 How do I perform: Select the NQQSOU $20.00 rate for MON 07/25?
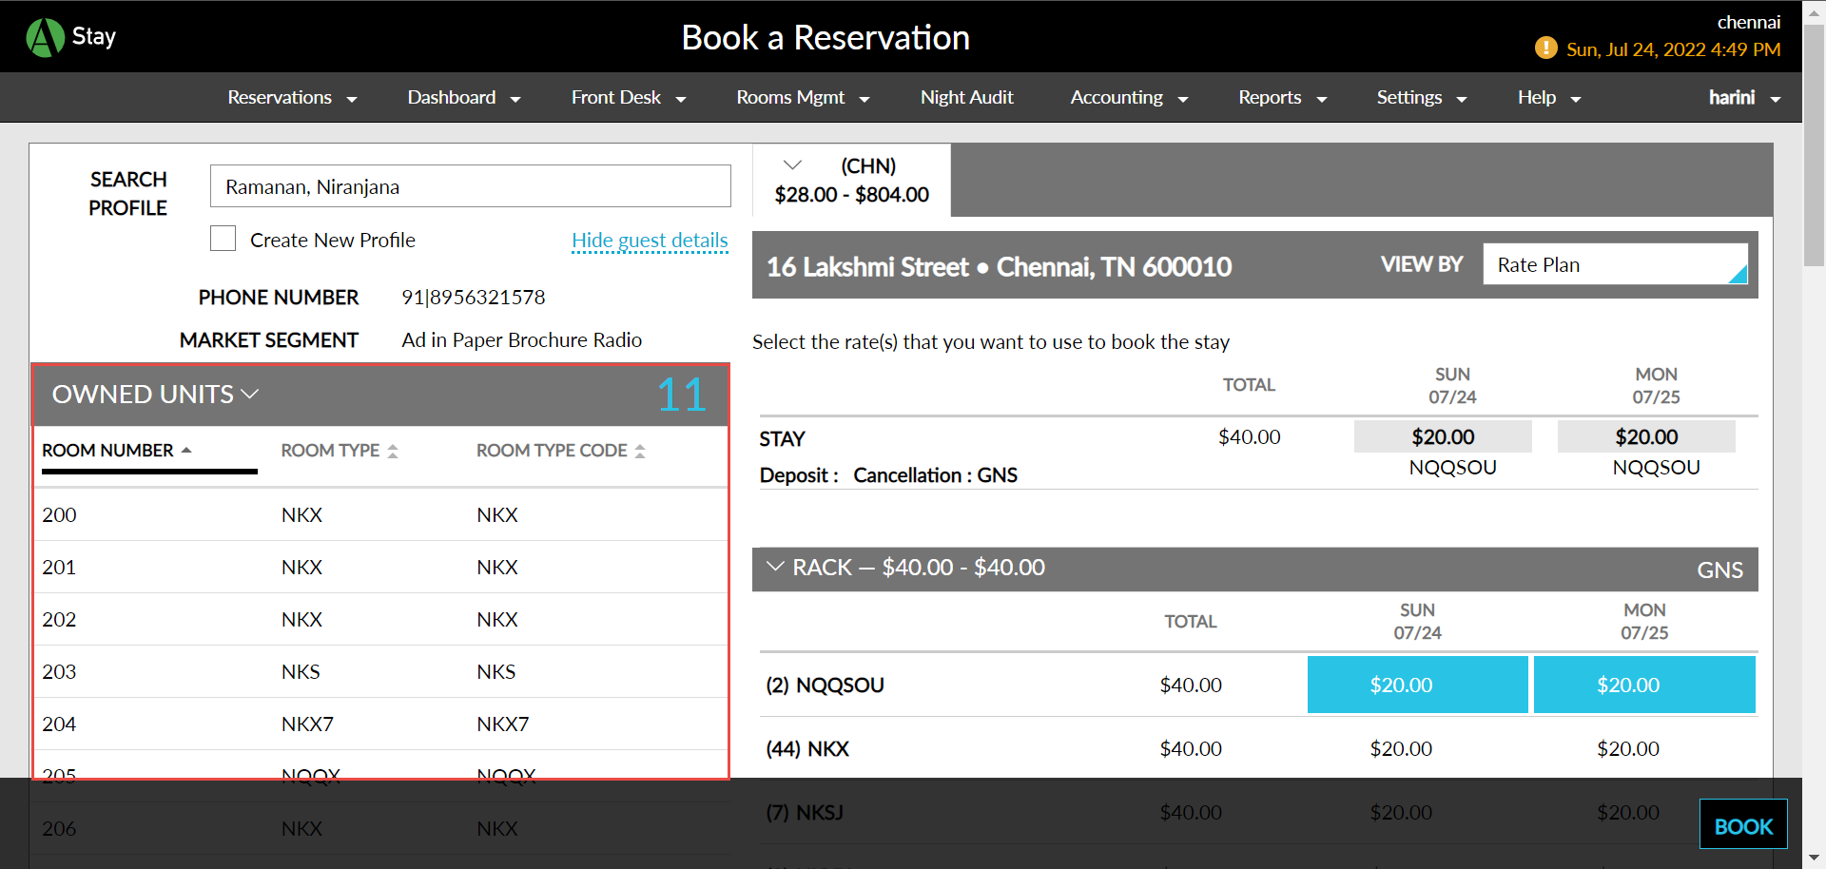click(x=1644, y=685)
